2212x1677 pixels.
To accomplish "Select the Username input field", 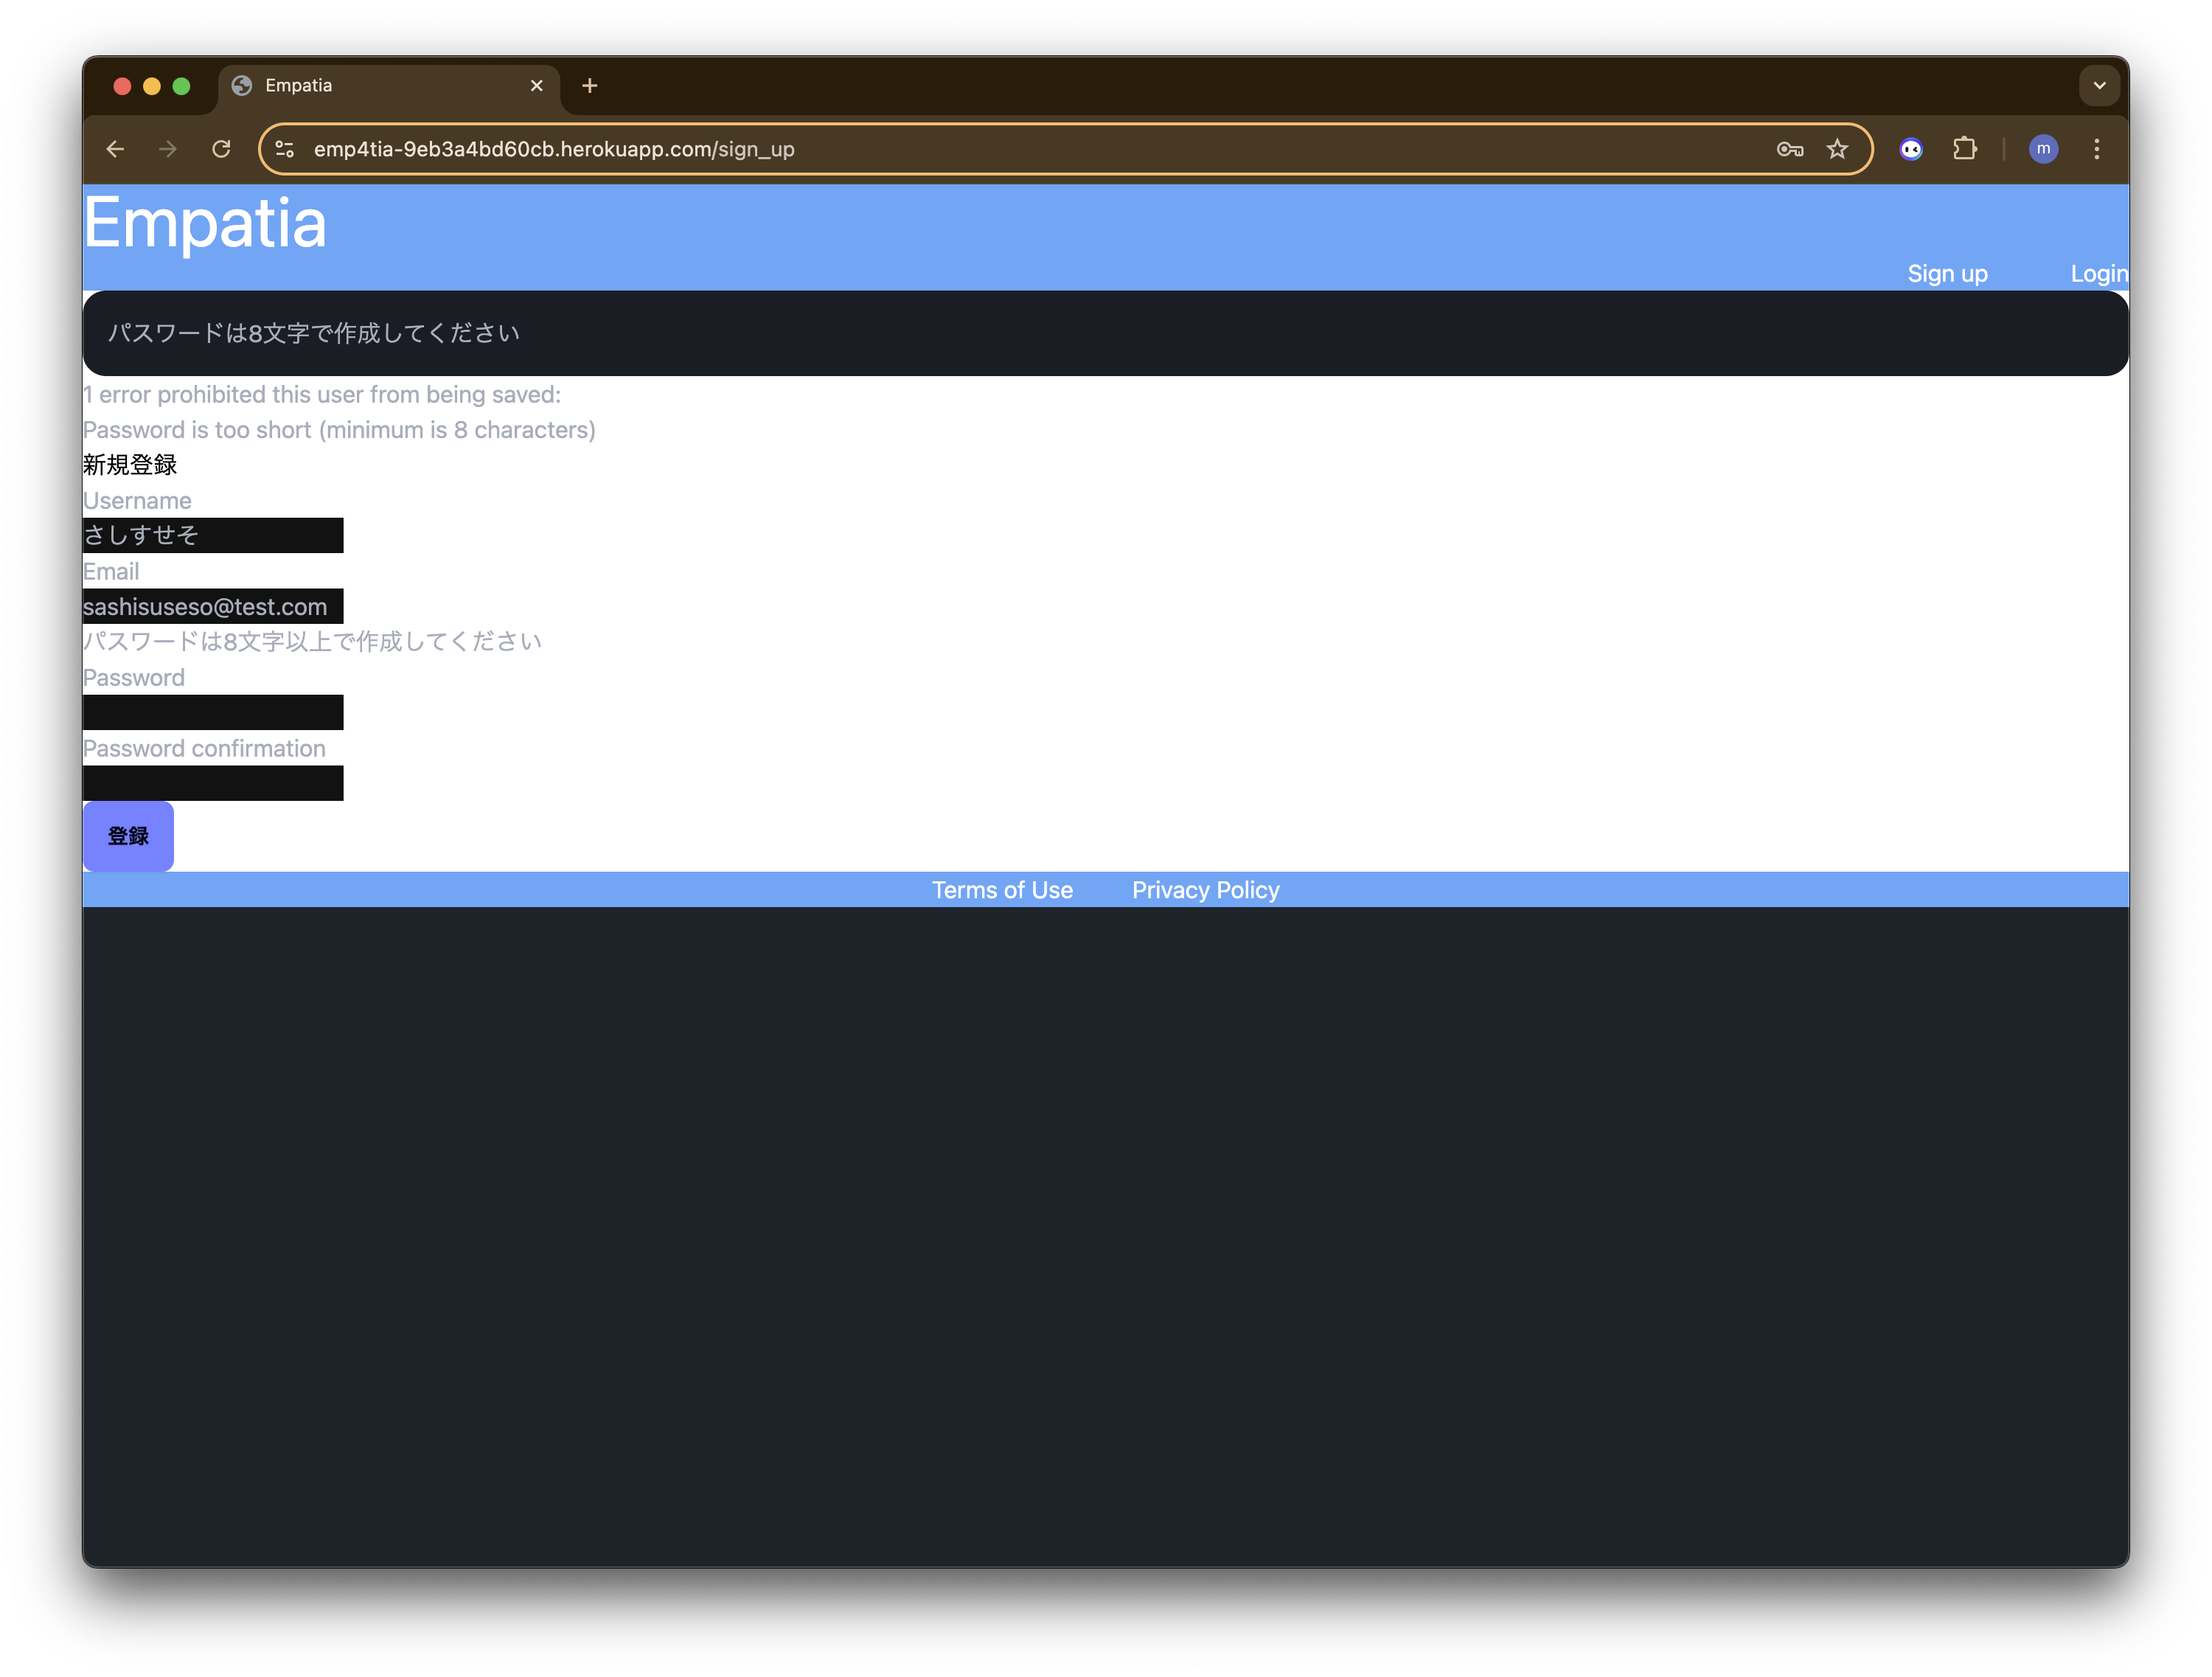I will pyautogui.click(x=213, y=535).
